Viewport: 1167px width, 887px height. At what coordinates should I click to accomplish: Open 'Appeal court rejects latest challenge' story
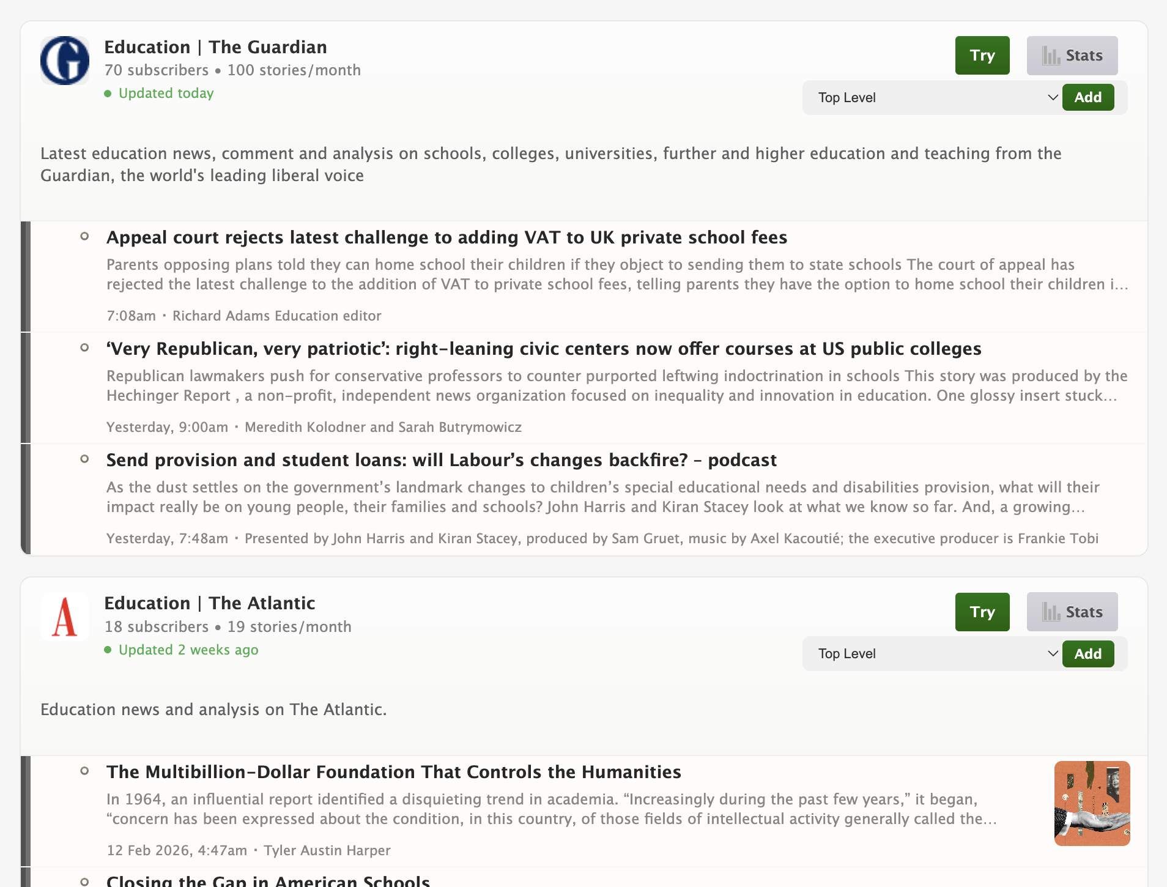click(446, 237)
